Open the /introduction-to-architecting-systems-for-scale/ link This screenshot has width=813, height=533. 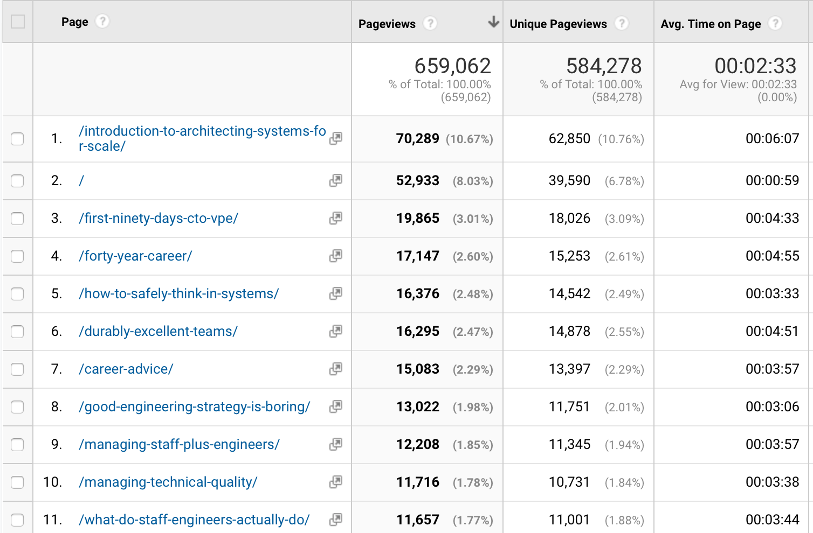202,138
